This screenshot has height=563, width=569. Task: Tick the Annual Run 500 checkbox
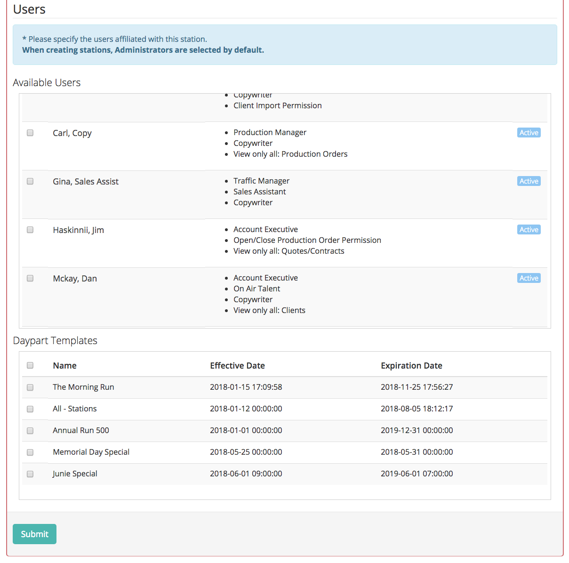pos(30,431)
